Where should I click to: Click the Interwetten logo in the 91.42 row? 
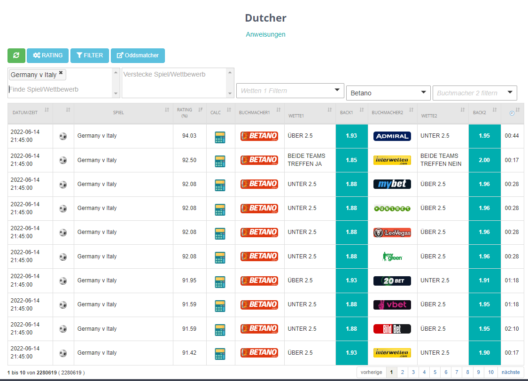392,353
